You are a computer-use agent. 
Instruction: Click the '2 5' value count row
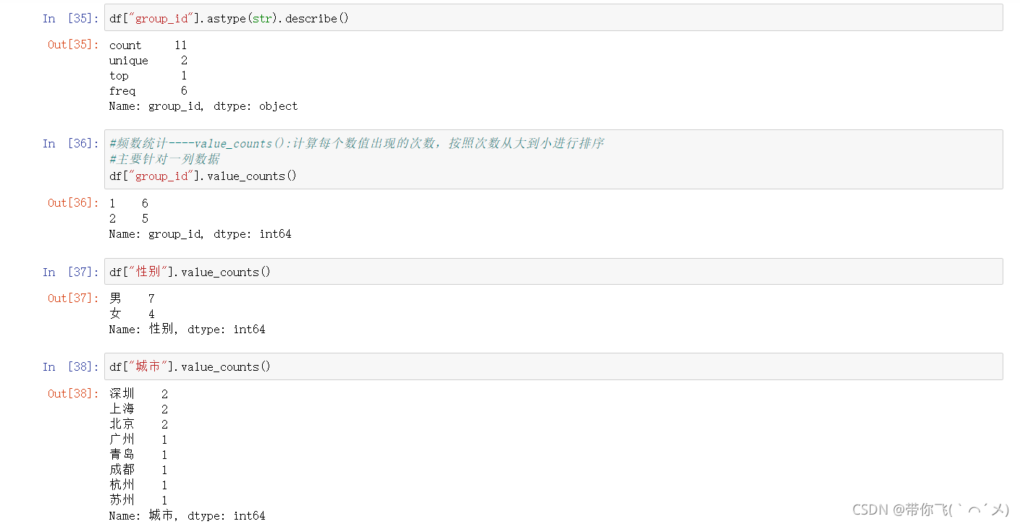click(129, 219)
